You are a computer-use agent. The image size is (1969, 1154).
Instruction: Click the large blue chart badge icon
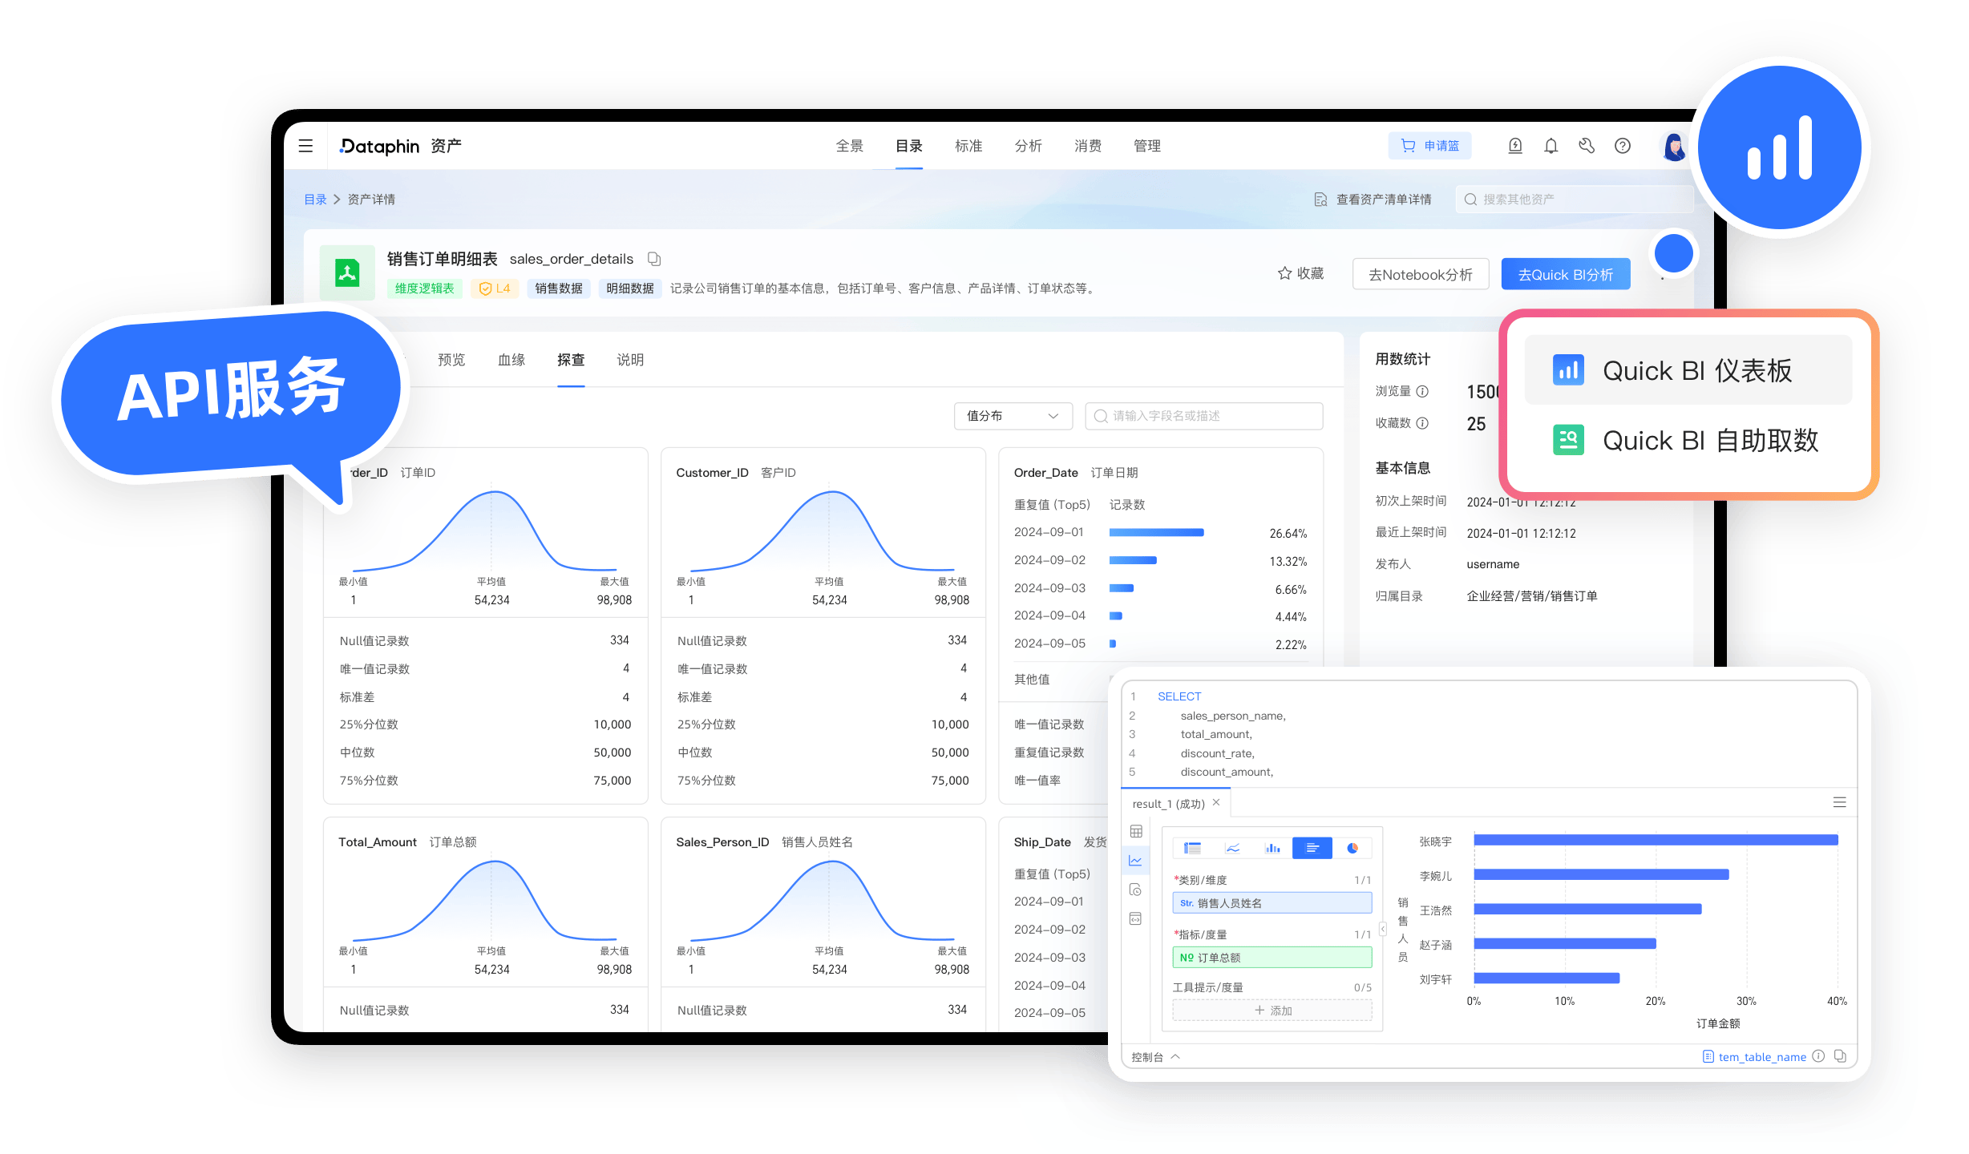pyautogui.click(x=1780, y=147)
